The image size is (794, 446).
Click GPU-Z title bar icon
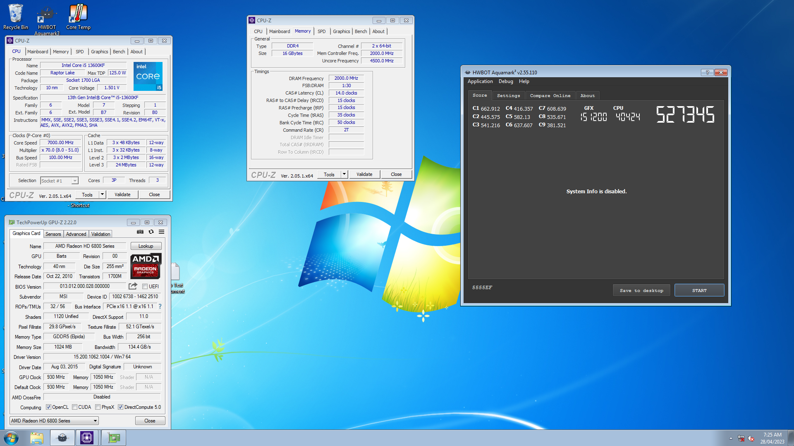[12, 222]
